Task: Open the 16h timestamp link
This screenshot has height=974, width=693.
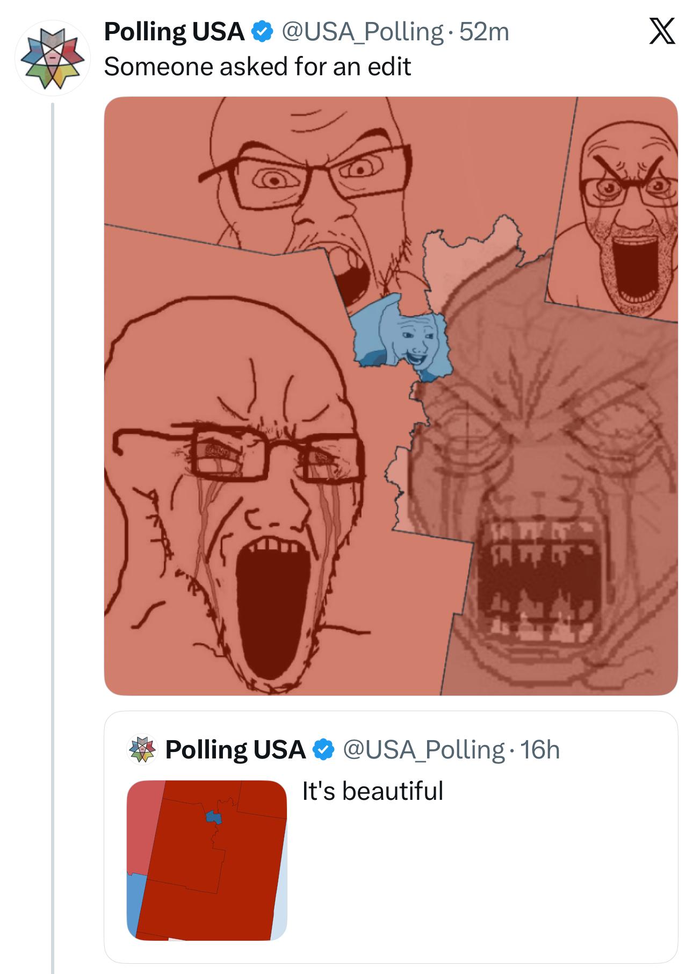Action: tap(540, 749)
